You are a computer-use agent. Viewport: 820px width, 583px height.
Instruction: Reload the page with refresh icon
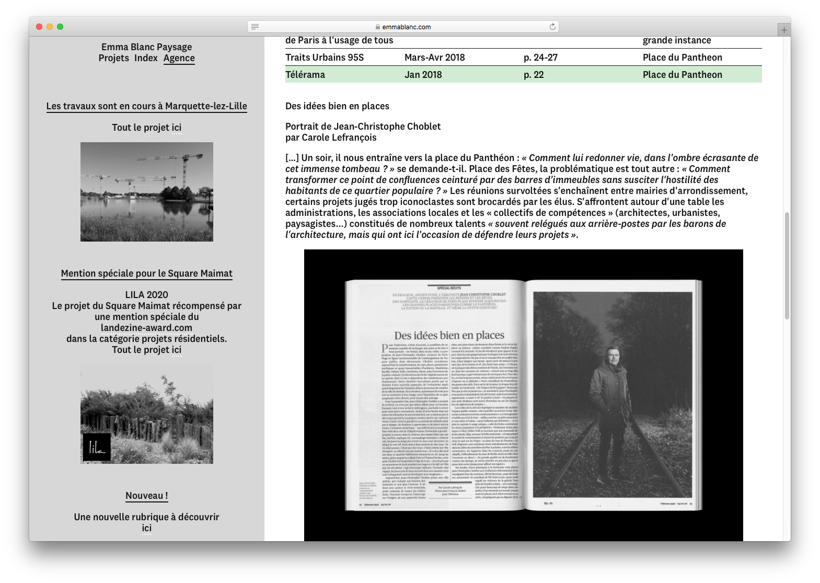552,27
